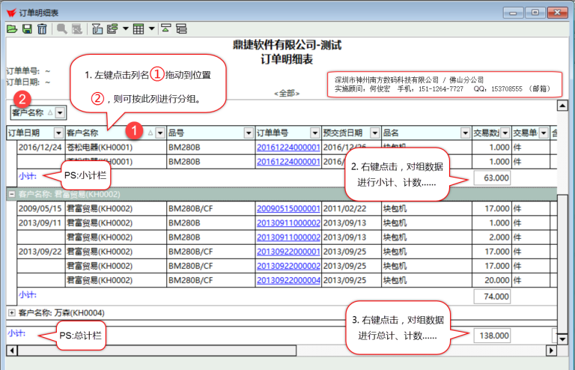
Task: Click the open folder toolbar icon
Action: tap(12, 29)
